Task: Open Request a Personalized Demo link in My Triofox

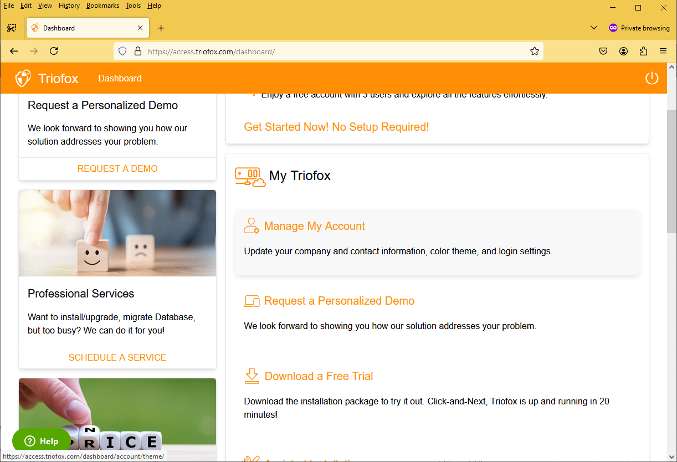Action: 339,301
